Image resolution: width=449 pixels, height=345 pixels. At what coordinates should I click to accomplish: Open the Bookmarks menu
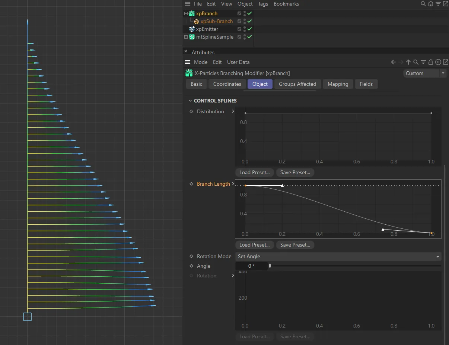[x=286, y=4]
